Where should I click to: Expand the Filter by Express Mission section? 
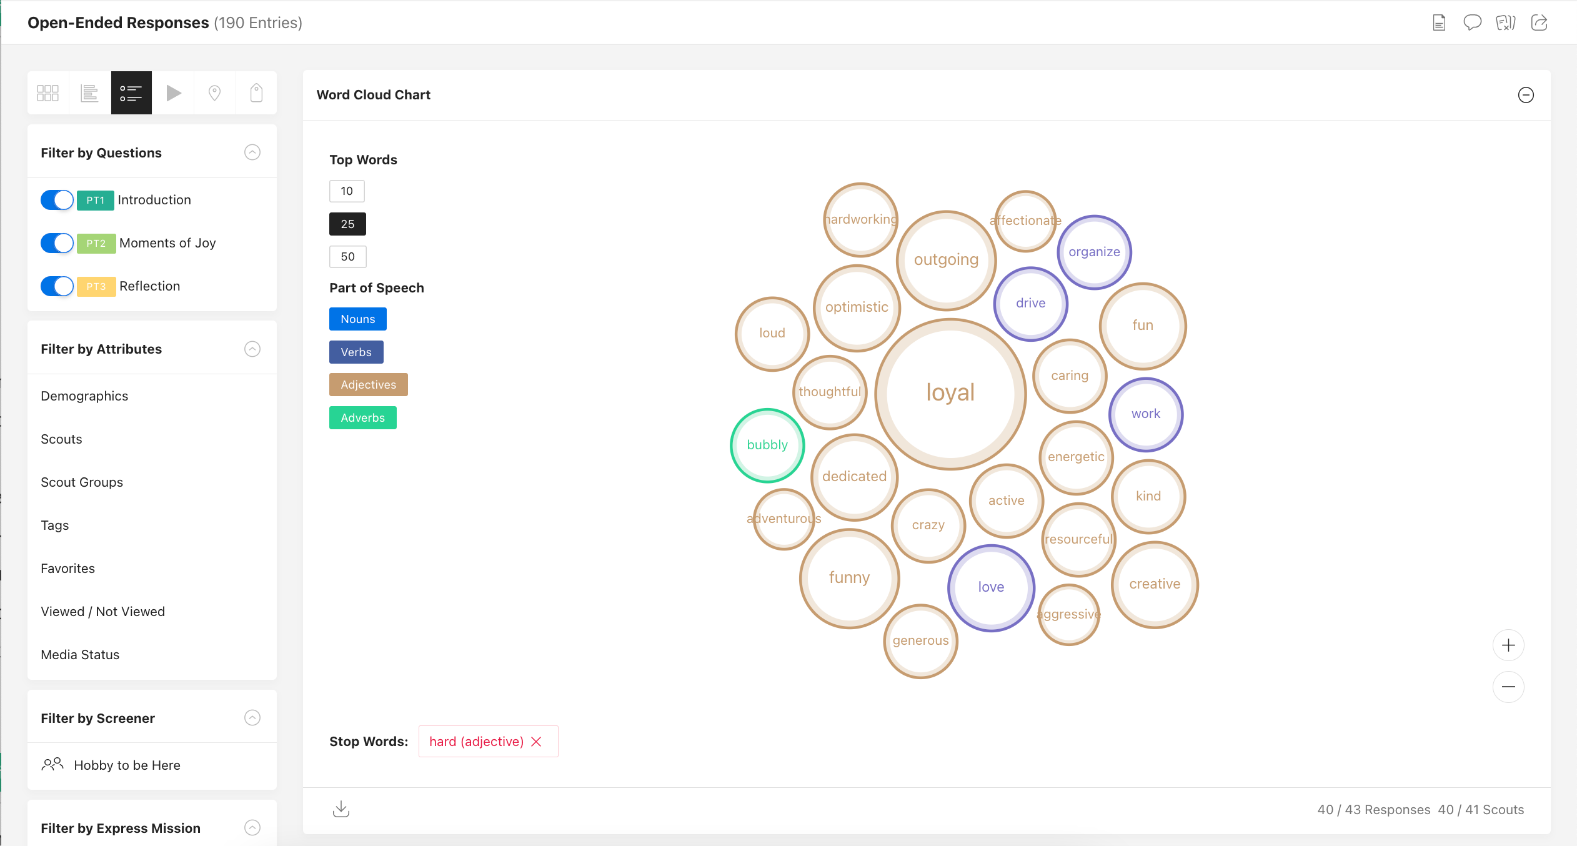coord(252,827)
